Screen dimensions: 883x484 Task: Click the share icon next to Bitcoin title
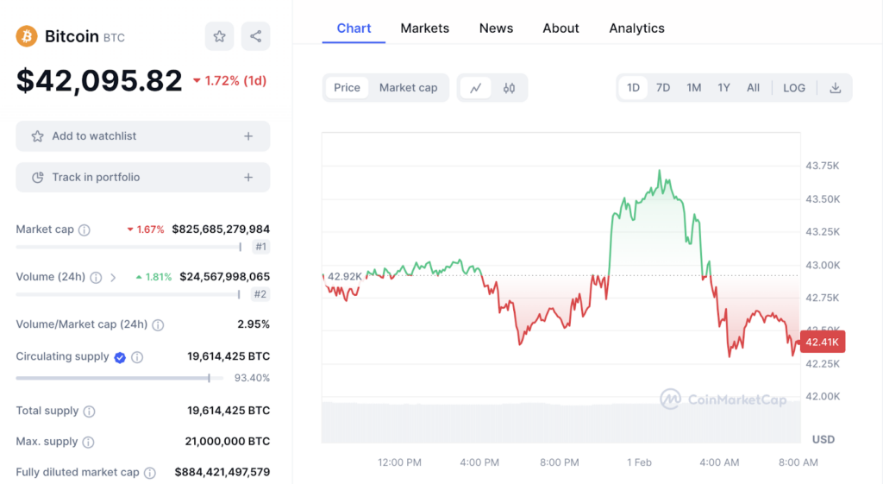pyautogui.click(x=255, y=36)
